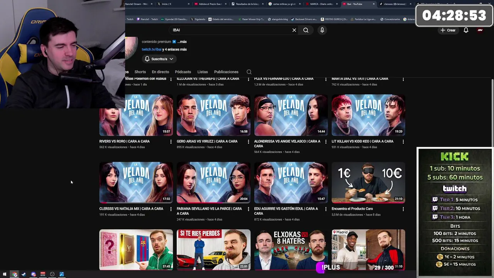494x278 pixels.
Task: Play the 1€ vs 10€ Producto Caro thumbnail
Action: tap(368, 183)
